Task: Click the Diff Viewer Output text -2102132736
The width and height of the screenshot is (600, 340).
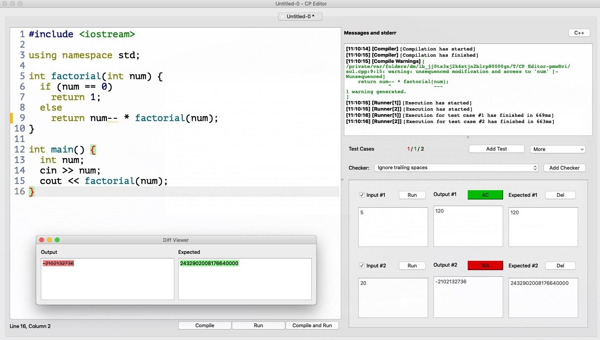Action: click(58, 263)
